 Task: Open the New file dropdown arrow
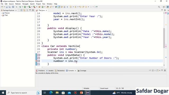pos(4,7)
